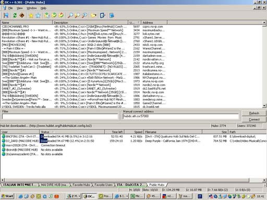The image size is (267, 200).
Task: Click the Follow last redirect toolbar icon
Action: tap(22, 16)
